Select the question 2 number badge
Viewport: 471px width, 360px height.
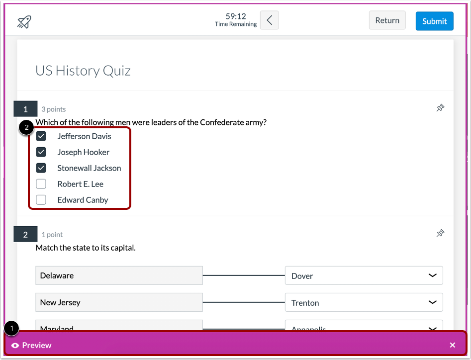pyautogui.click(x=25, y=234)
